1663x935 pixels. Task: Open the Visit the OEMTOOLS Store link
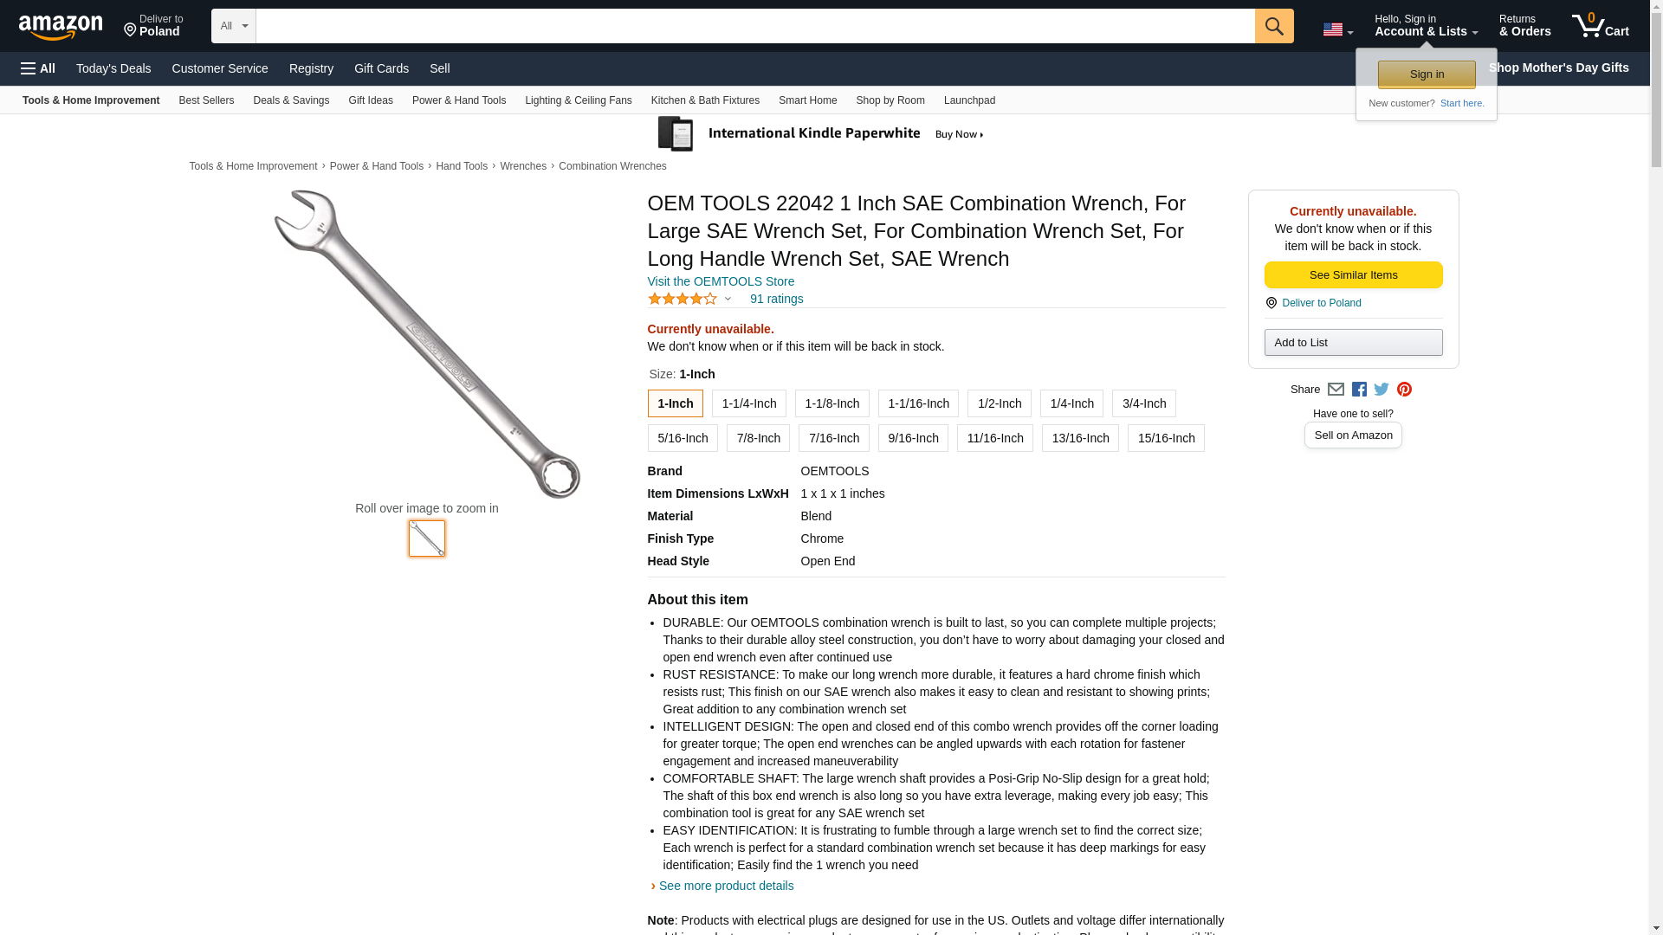(x=721, y=281)
